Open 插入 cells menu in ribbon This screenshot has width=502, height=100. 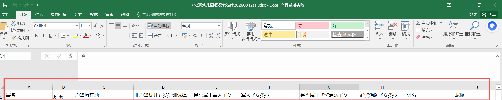(379, 31)
